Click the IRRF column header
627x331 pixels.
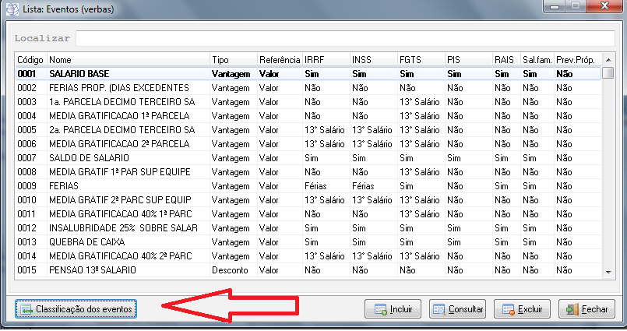tap(326, 59)
